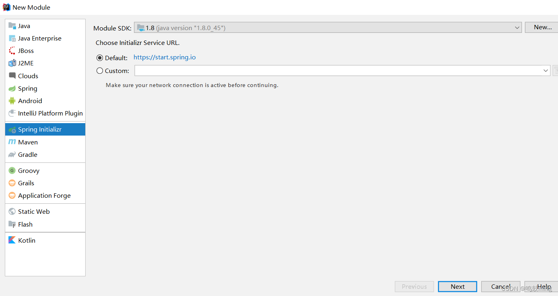Click the 'Choose Initializr Service URL.' text
This screenshot has width=558, height=296.
pos(137,43)
